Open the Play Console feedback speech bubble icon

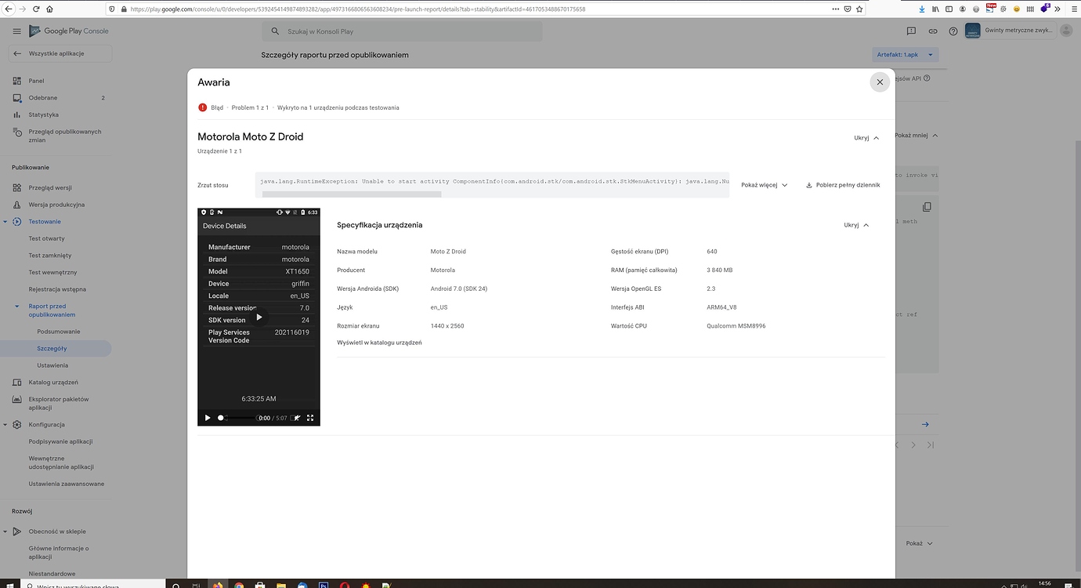(x=911, y=31)
